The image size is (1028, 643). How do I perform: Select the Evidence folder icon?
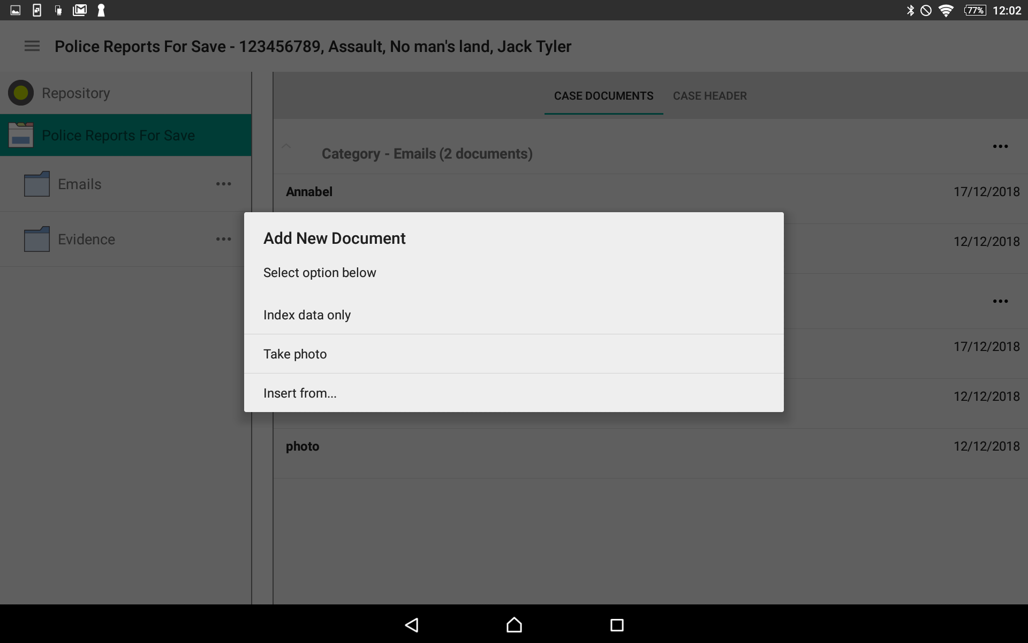pyautogui.click(x=36, y=239)
